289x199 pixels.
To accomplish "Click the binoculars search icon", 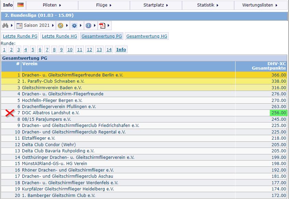I will 5,25.
